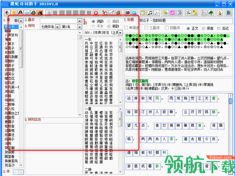
Task: Click the clipboard paste toolbar icon
Action: [x=118, y=13]
